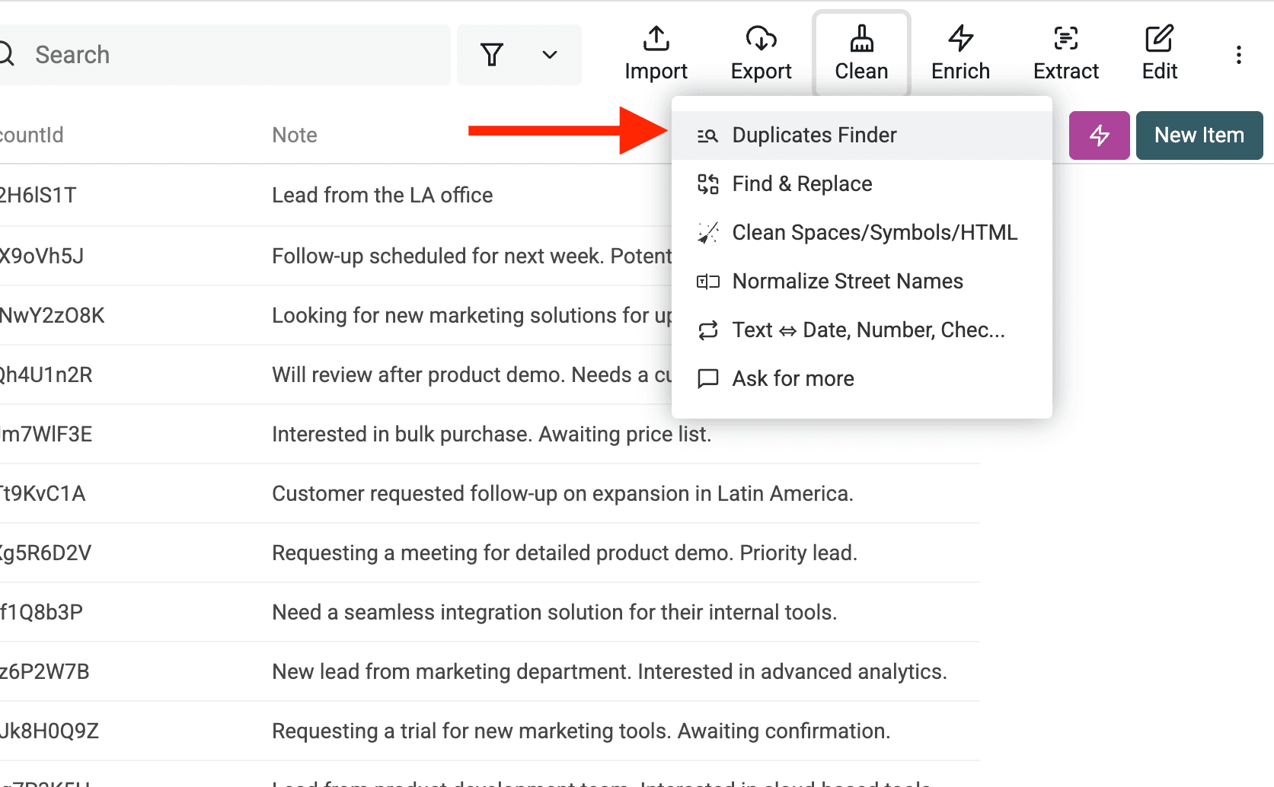Expand the filter dropdown chevron
Image resolution: width=1274 pixels, height=787 pixels.
point(548,55)
